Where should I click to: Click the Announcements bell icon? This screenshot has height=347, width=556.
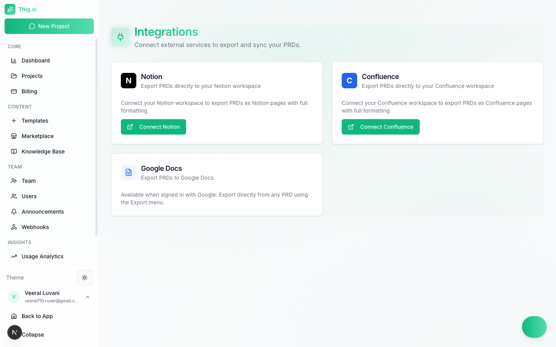point(14,211)
